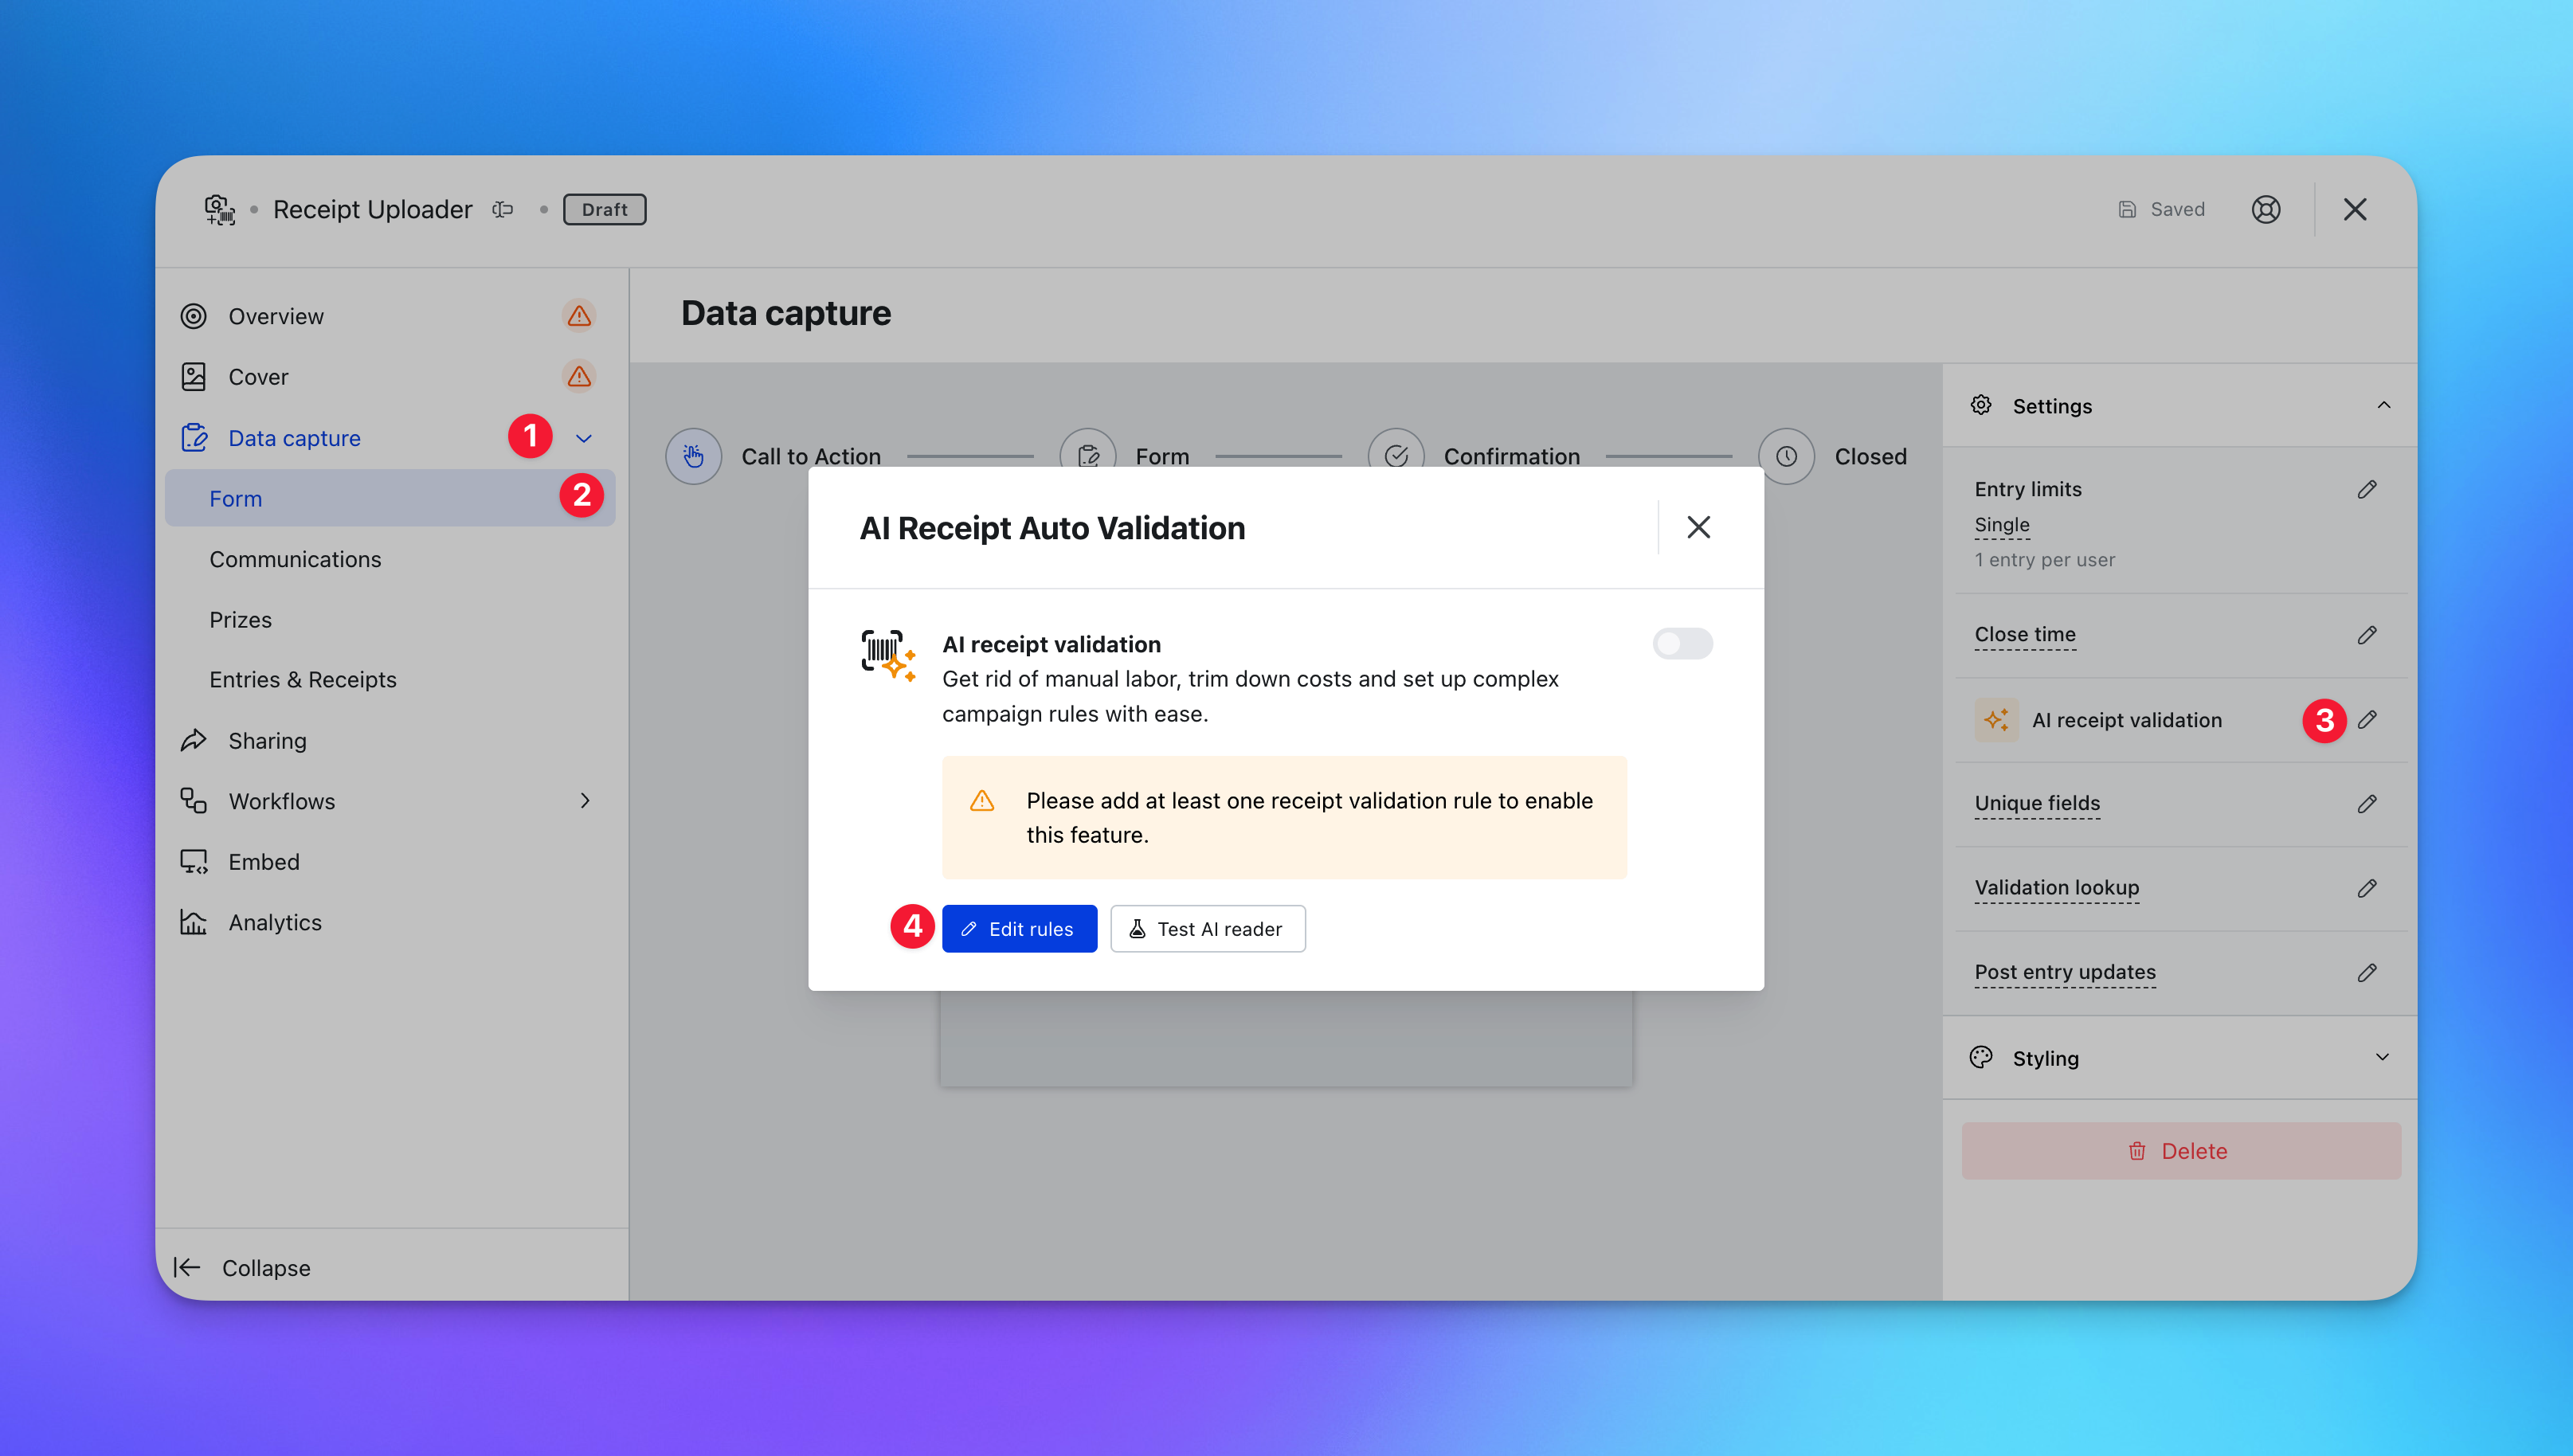Collapse the Data capture submenu chevron

click(x=584, y=438)
